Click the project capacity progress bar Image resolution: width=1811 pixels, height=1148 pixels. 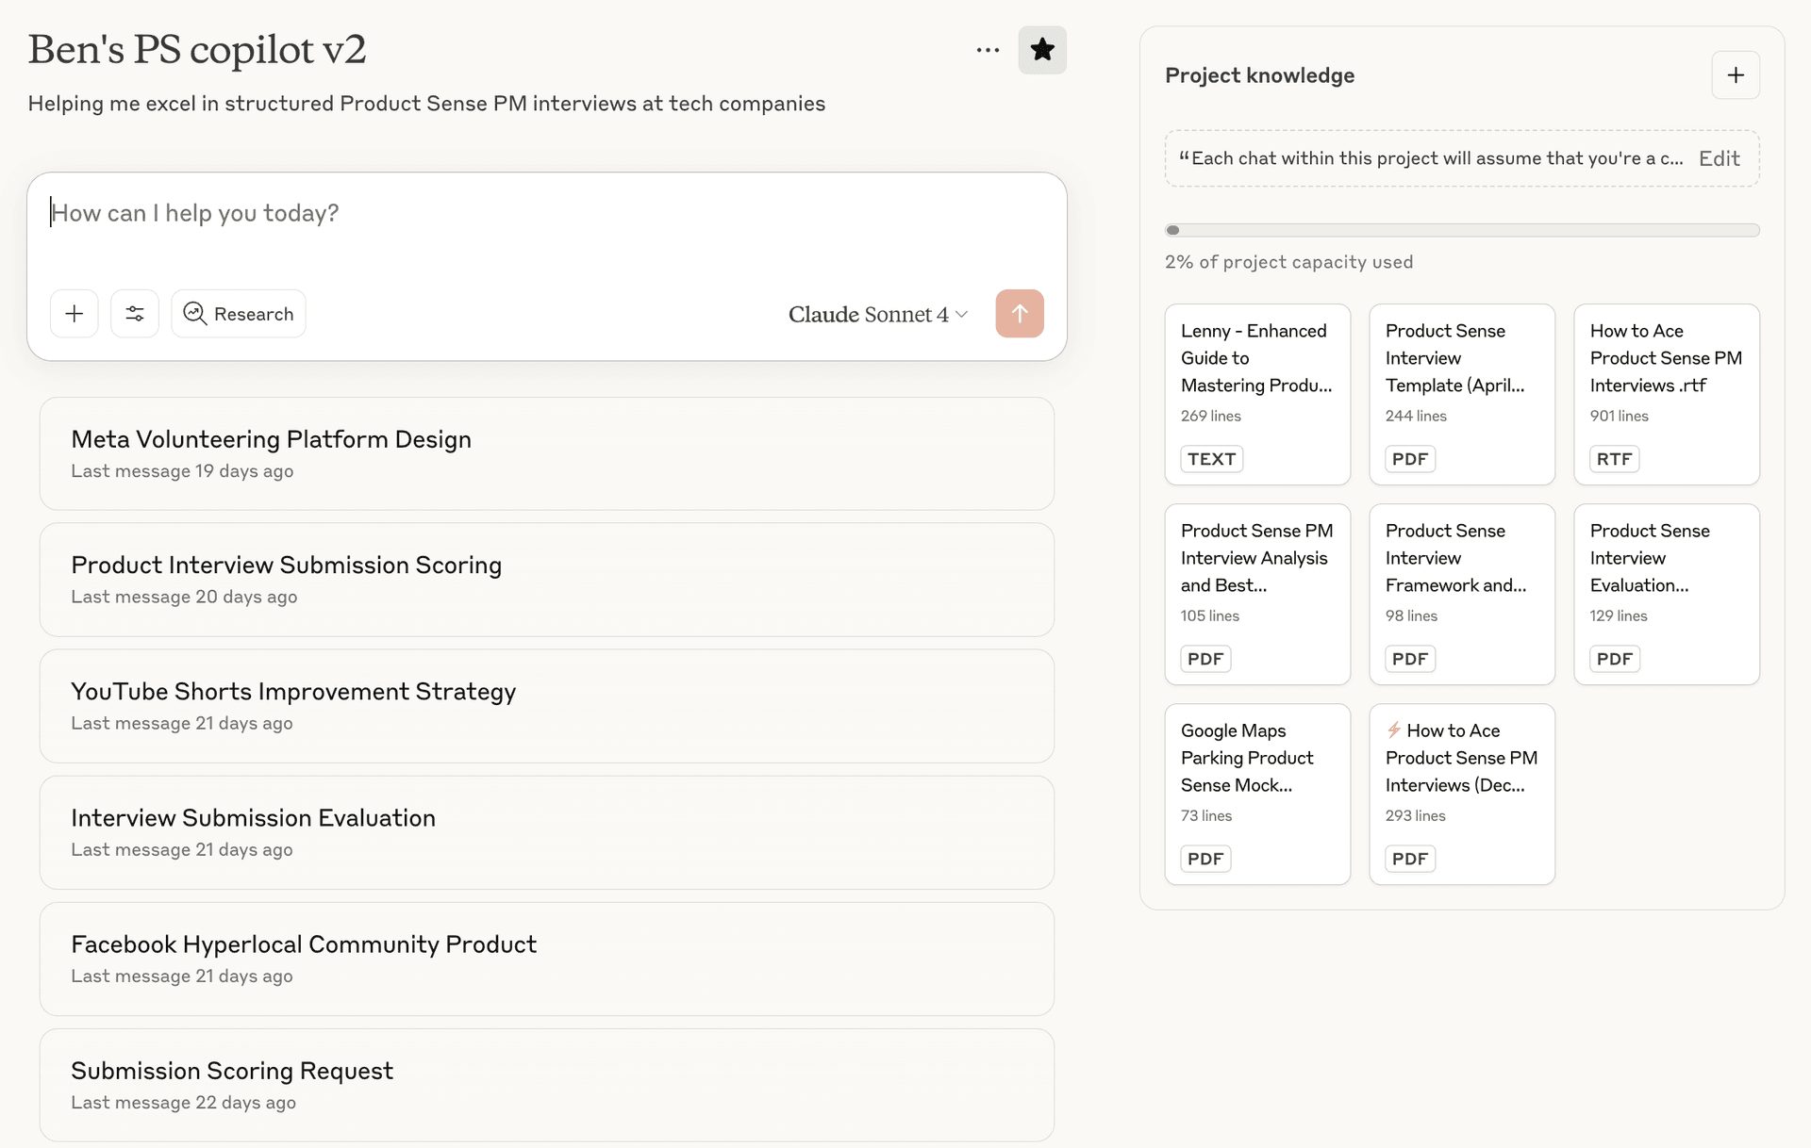(1462, 230)
